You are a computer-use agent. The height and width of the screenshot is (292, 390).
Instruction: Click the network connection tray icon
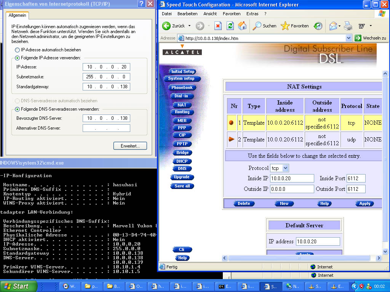click(369, 286)
